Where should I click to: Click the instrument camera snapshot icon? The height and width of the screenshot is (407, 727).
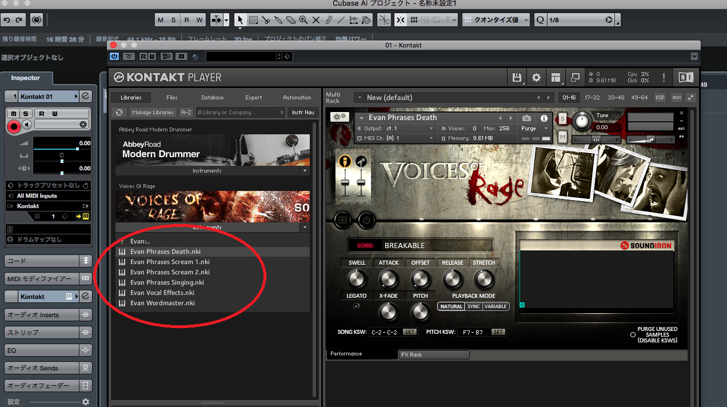coord(526,118)
